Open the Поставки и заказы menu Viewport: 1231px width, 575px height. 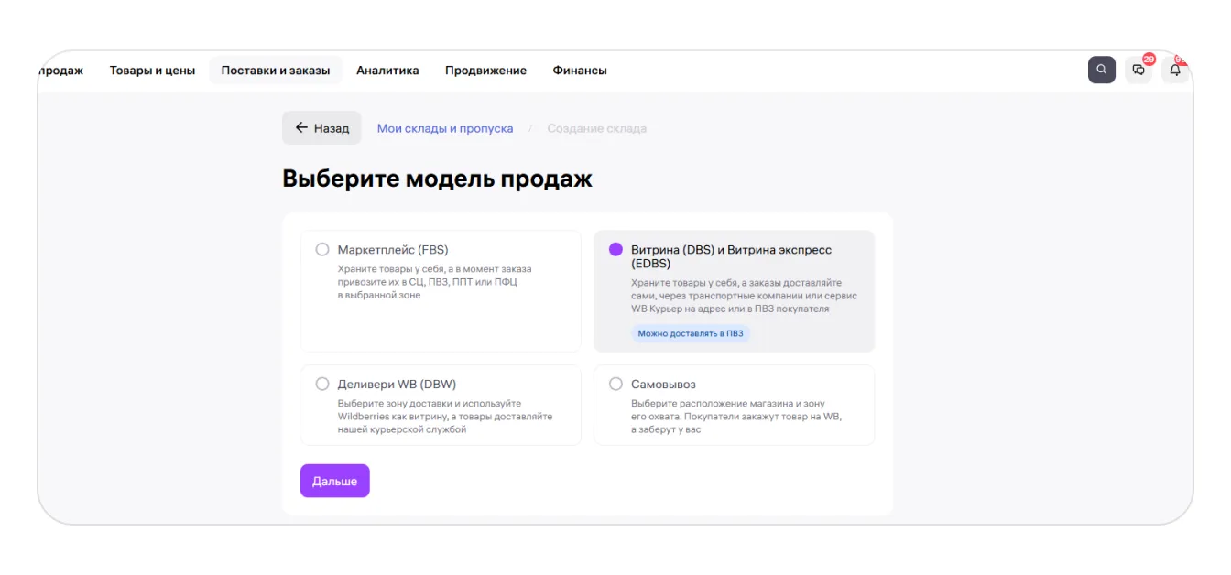(276, 71)
